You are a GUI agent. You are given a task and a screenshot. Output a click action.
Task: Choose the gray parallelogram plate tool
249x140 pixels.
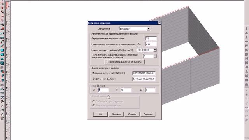click(x=2, y=67)
